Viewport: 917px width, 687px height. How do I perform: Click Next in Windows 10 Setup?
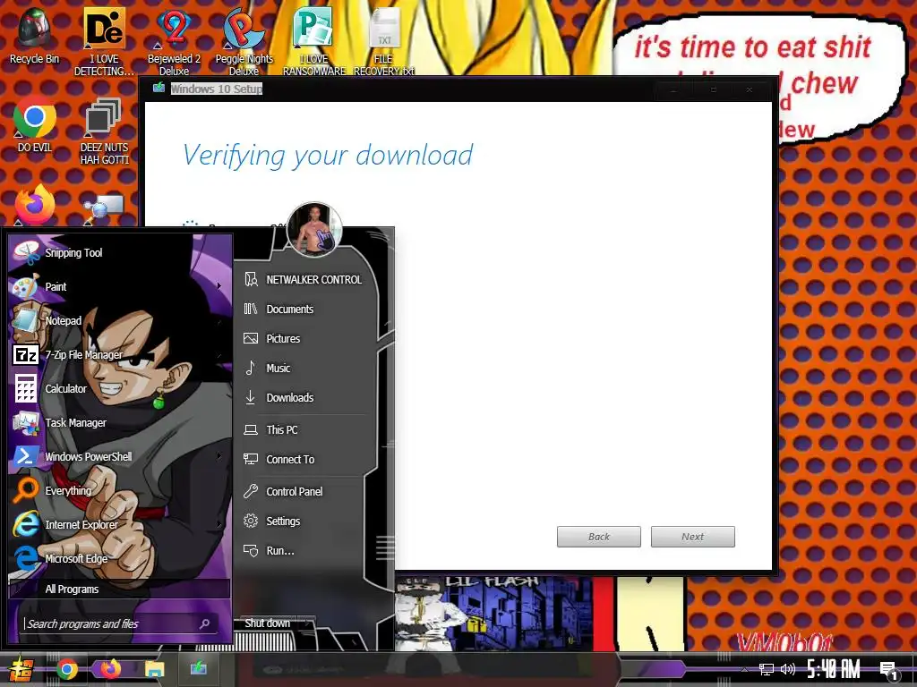click(x=693, y=537)
